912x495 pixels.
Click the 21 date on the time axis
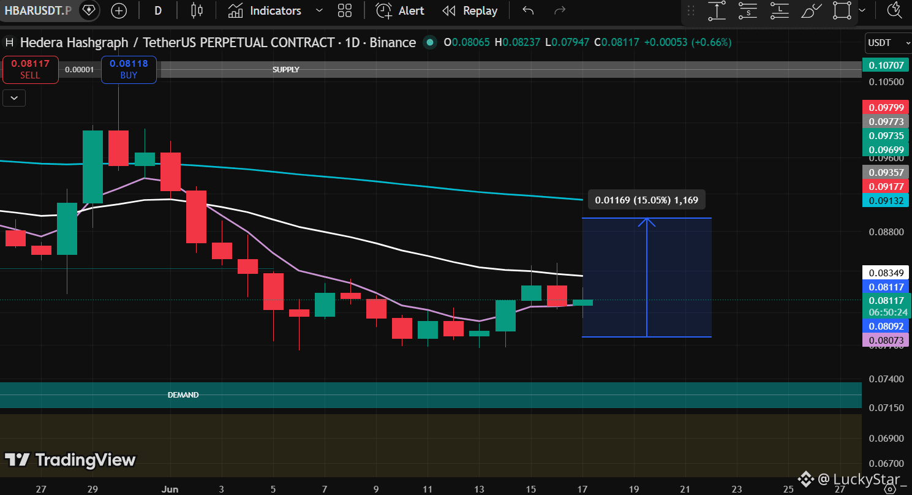(685, 489)
